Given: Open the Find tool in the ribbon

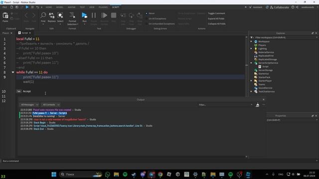Looking at the screenshot, I should [x=43, y=15].
